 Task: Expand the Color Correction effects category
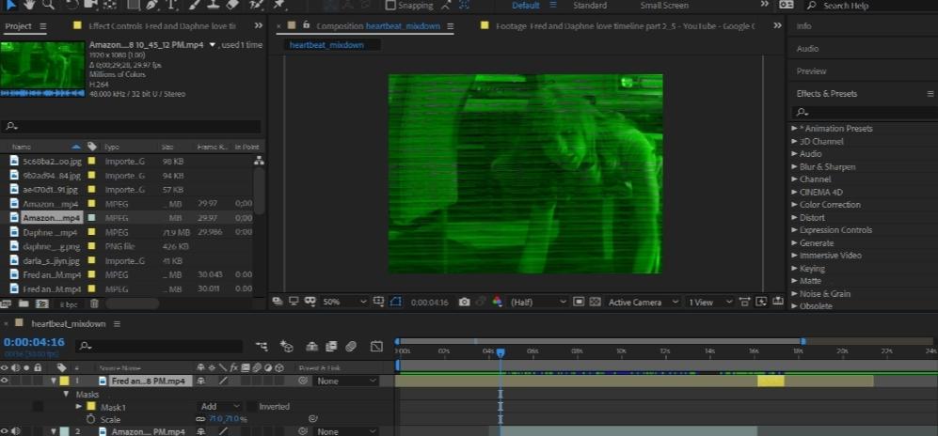pos(794,205)
